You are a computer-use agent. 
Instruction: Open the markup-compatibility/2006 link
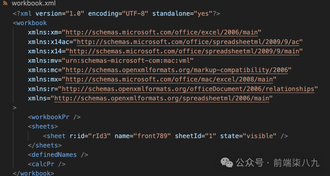[x=177, y=70]
